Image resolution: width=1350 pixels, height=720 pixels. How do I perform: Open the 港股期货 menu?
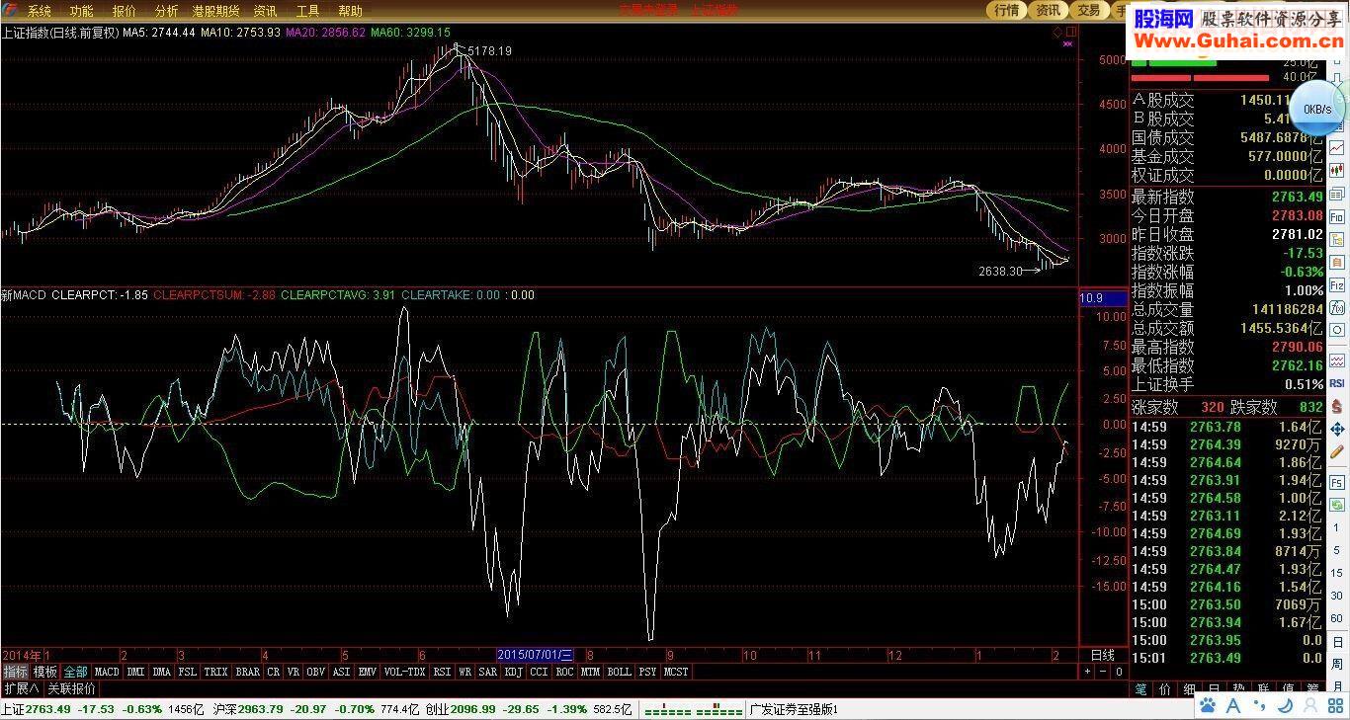(x=215, y=11)
